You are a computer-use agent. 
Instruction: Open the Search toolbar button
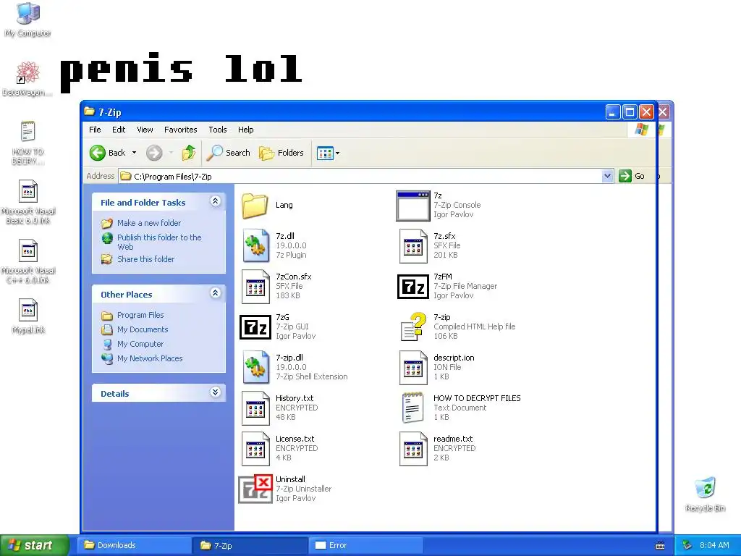point(228,153)
